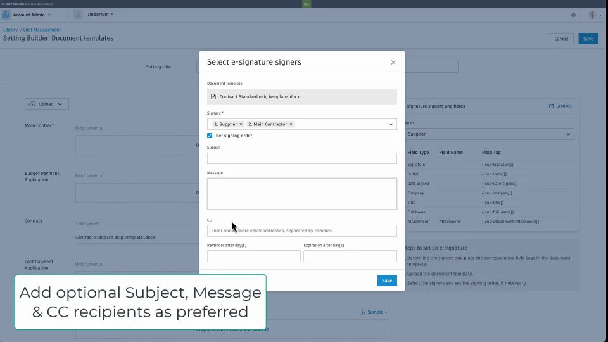Screen dimensions: 608x342
Task: Click the Cancel button in page header
Action: (561, 39)
